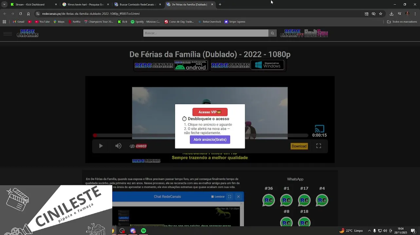Screen dimensions: 420x235
Task: Enter fullscreen using the player's expand icon
Action: coord(319,146)
